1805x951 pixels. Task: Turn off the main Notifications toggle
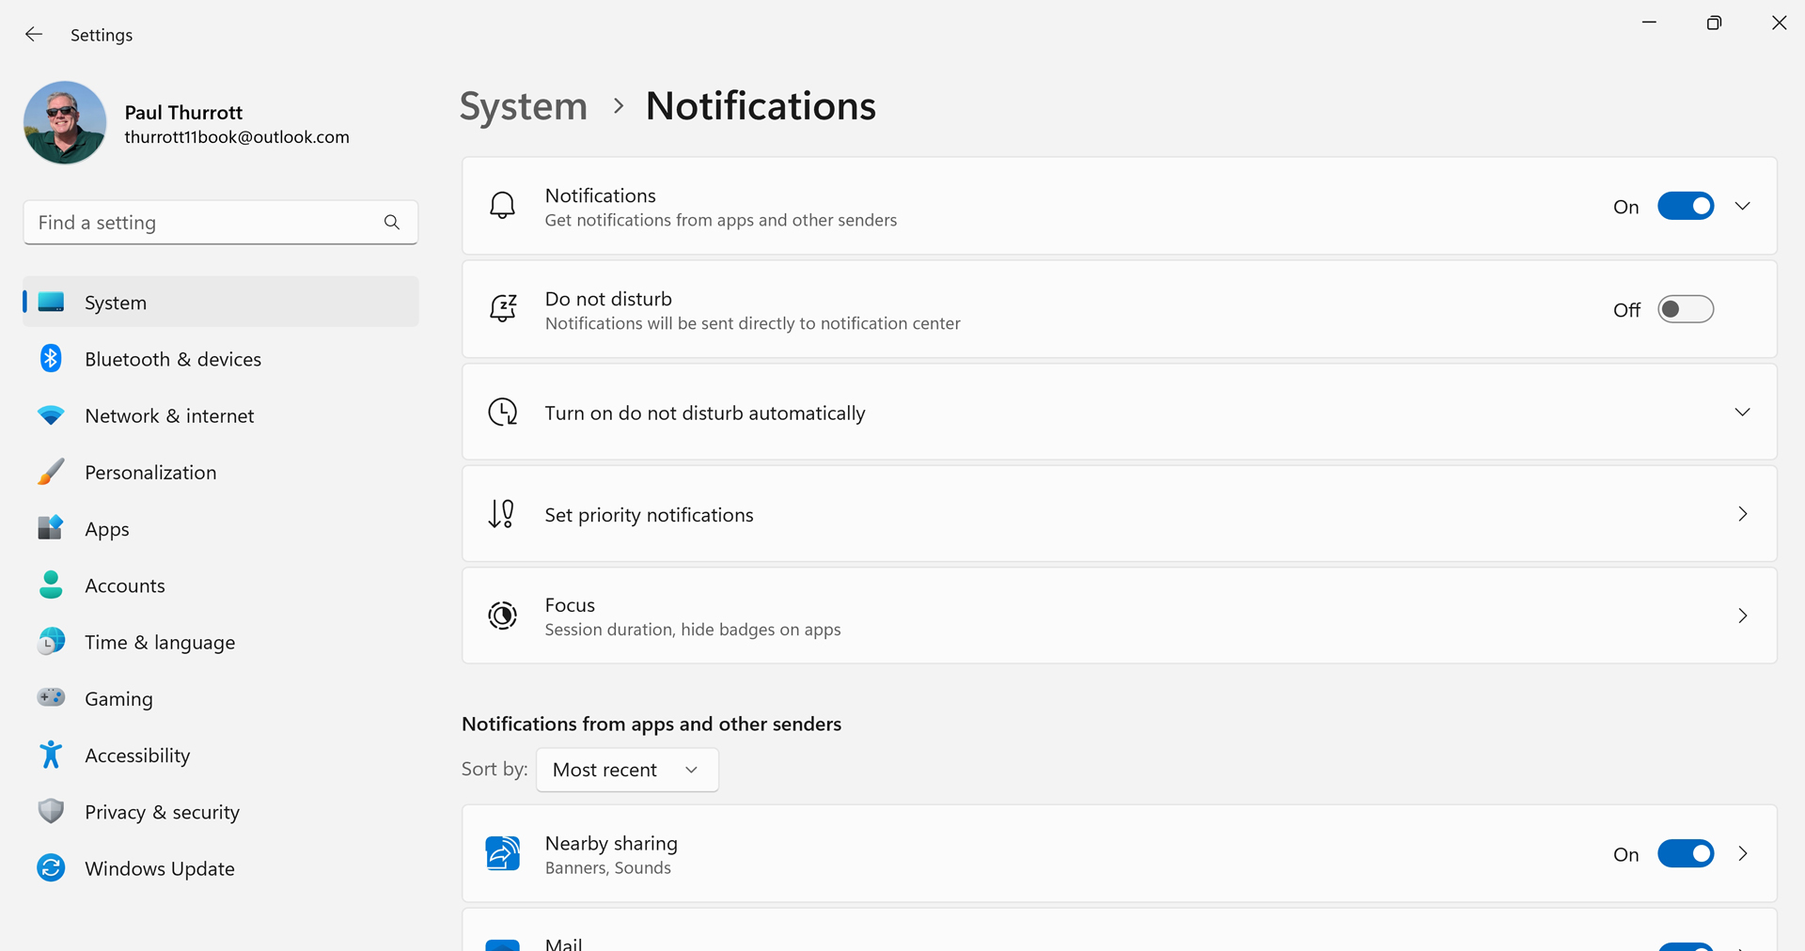tap(1685, 207)
